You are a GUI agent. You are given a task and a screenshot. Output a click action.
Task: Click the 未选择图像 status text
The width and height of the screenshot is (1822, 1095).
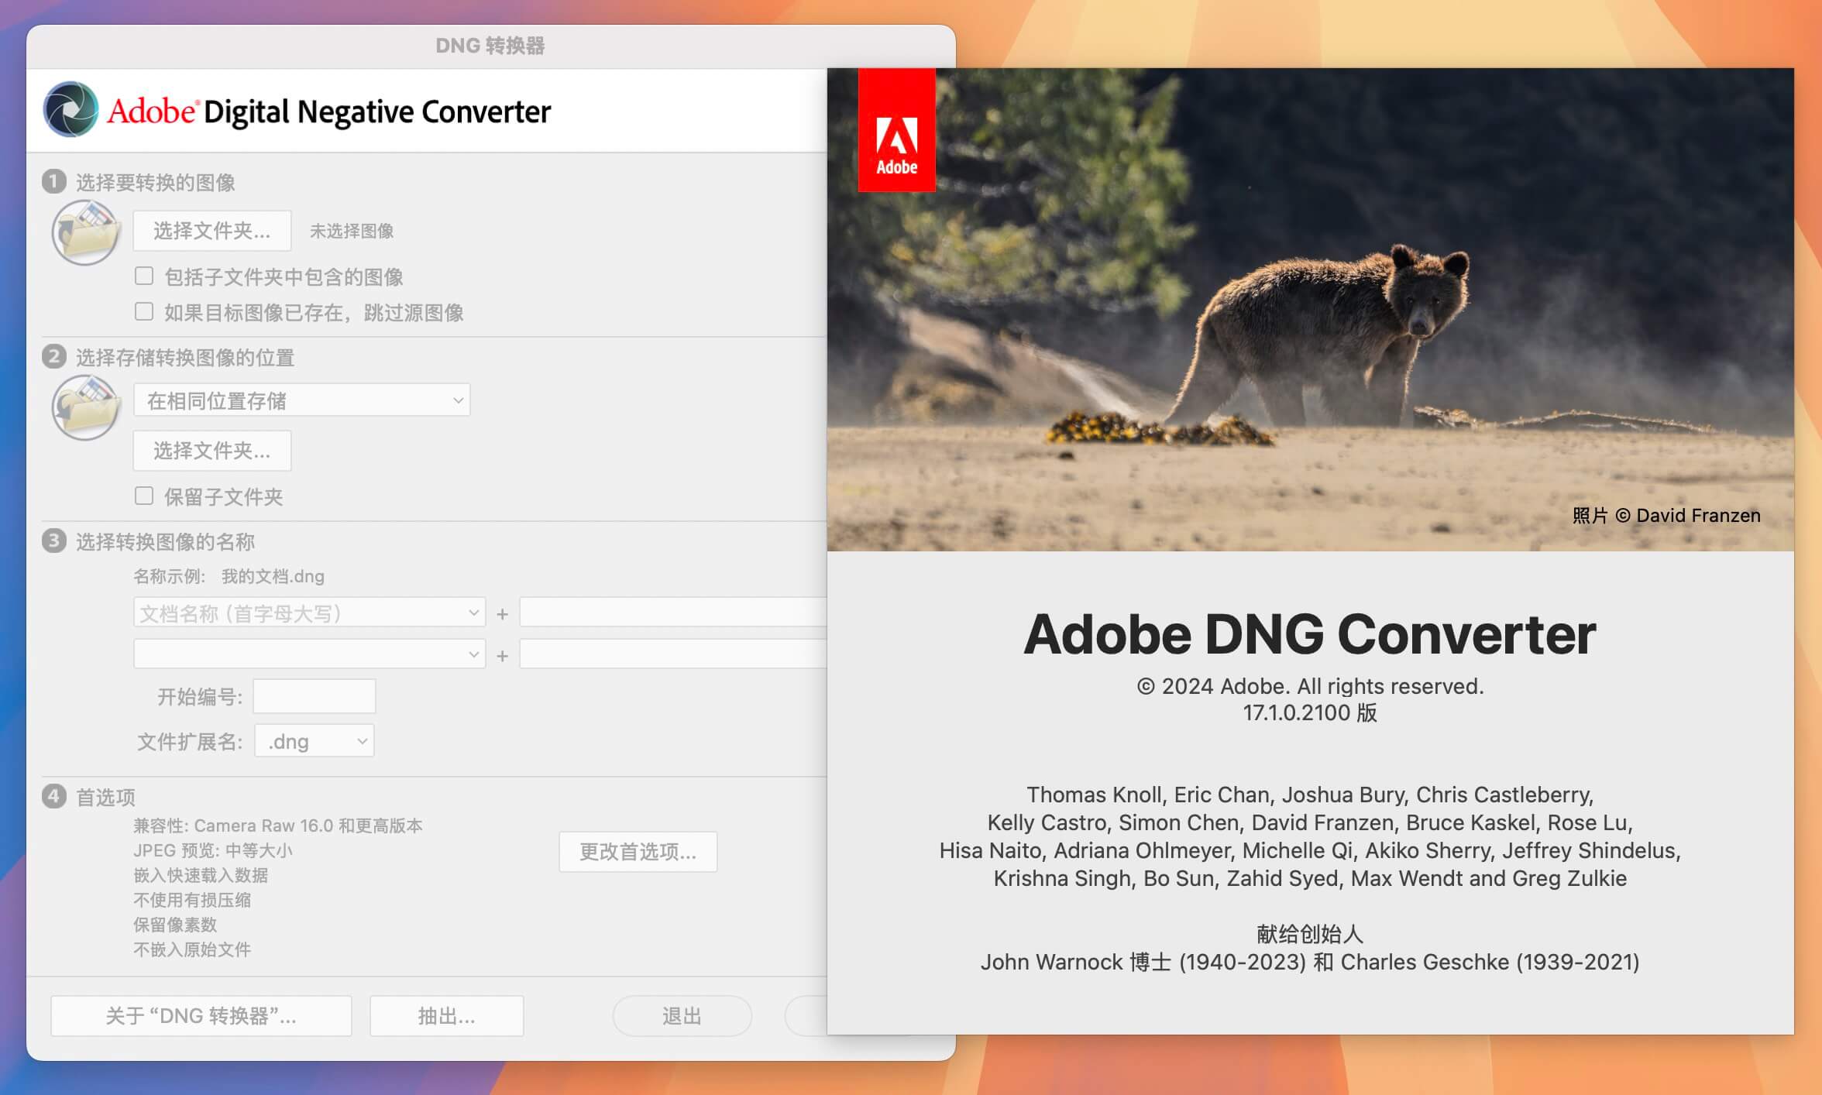pyautogui.click(x=352, y=231)
